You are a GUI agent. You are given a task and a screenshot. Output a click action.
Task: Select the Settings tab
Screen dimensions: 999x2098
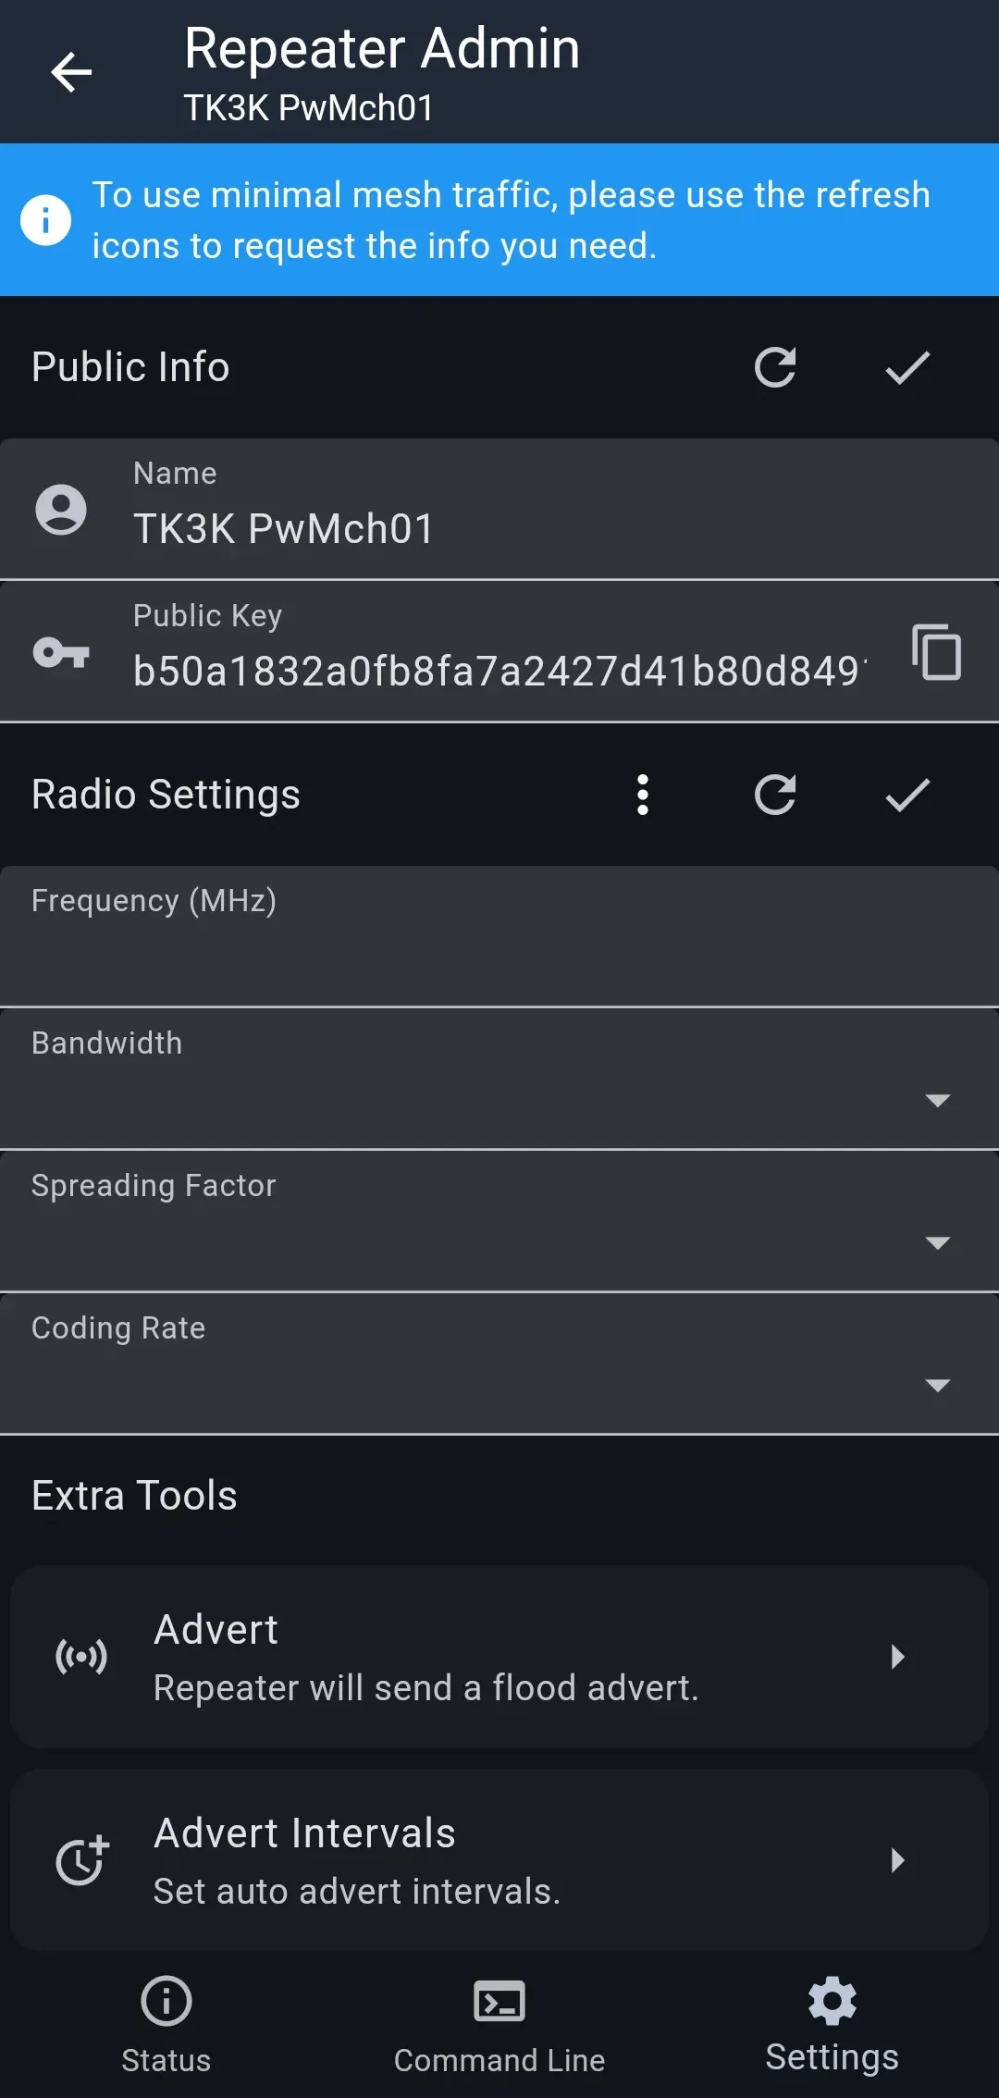tap(832, 2023)
